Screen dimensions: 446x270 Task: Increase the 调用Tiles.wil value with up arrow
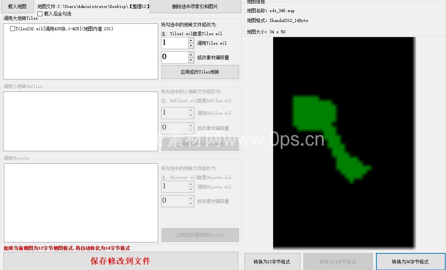[x=191, y=40]
